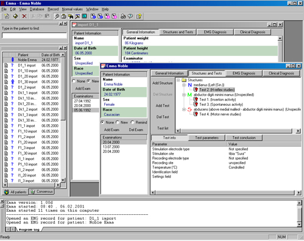Click the test info horizontal scrollbar track
Screen dimensions: 304x241
tap(225, 192)
